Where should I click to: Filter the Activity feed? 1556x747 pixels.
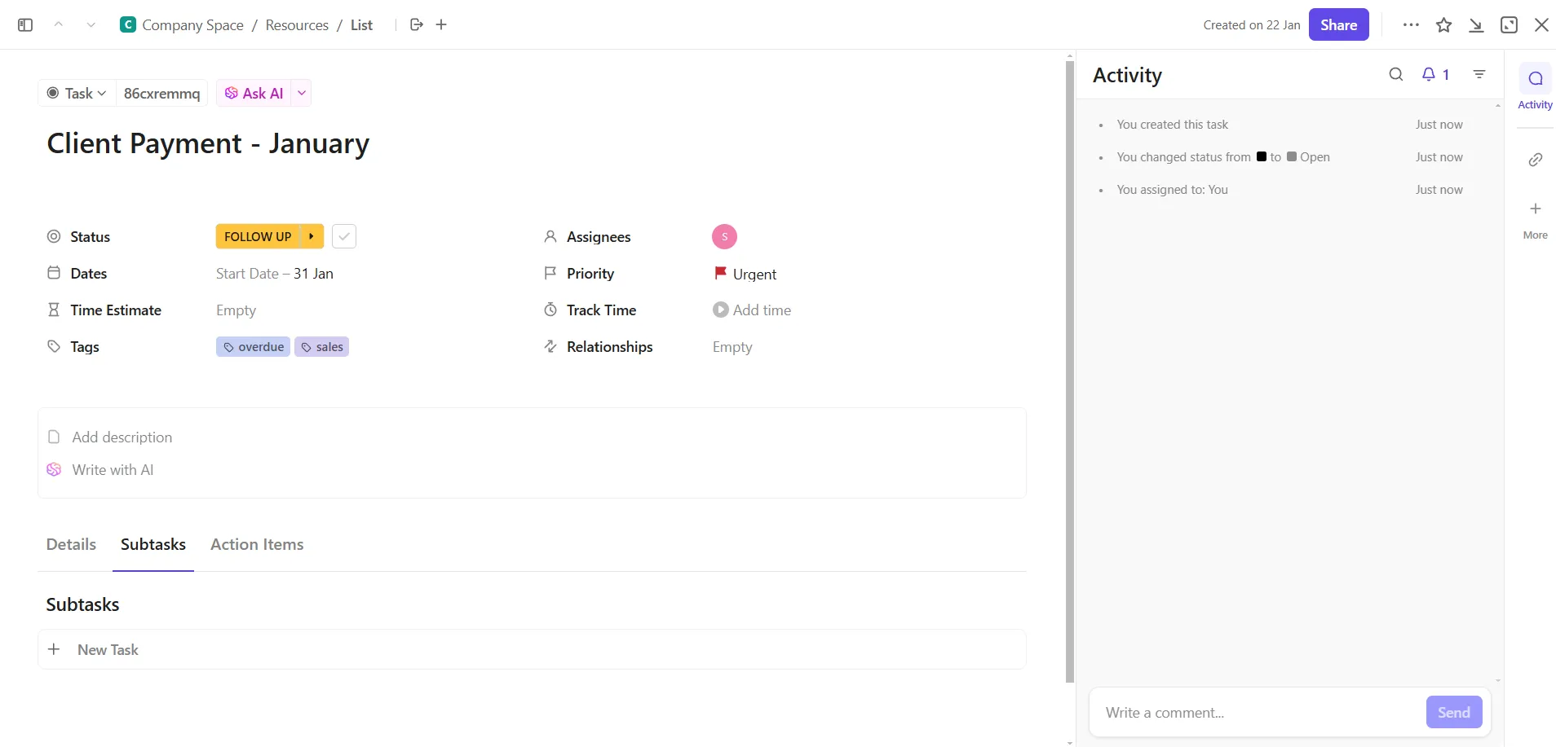click(1479, 74)
